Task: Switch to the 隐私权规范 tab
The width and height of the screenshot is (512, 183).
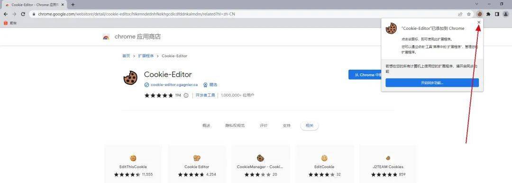Action: click(x=235, y=126)
